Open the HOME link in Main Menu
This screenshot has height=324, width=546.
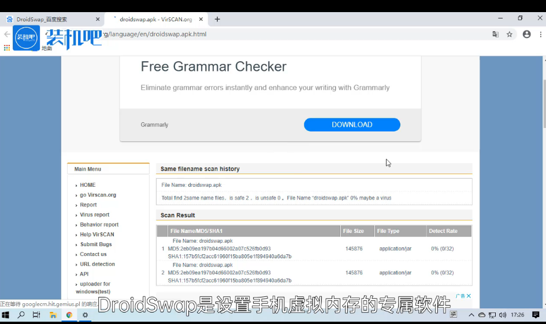88,185
